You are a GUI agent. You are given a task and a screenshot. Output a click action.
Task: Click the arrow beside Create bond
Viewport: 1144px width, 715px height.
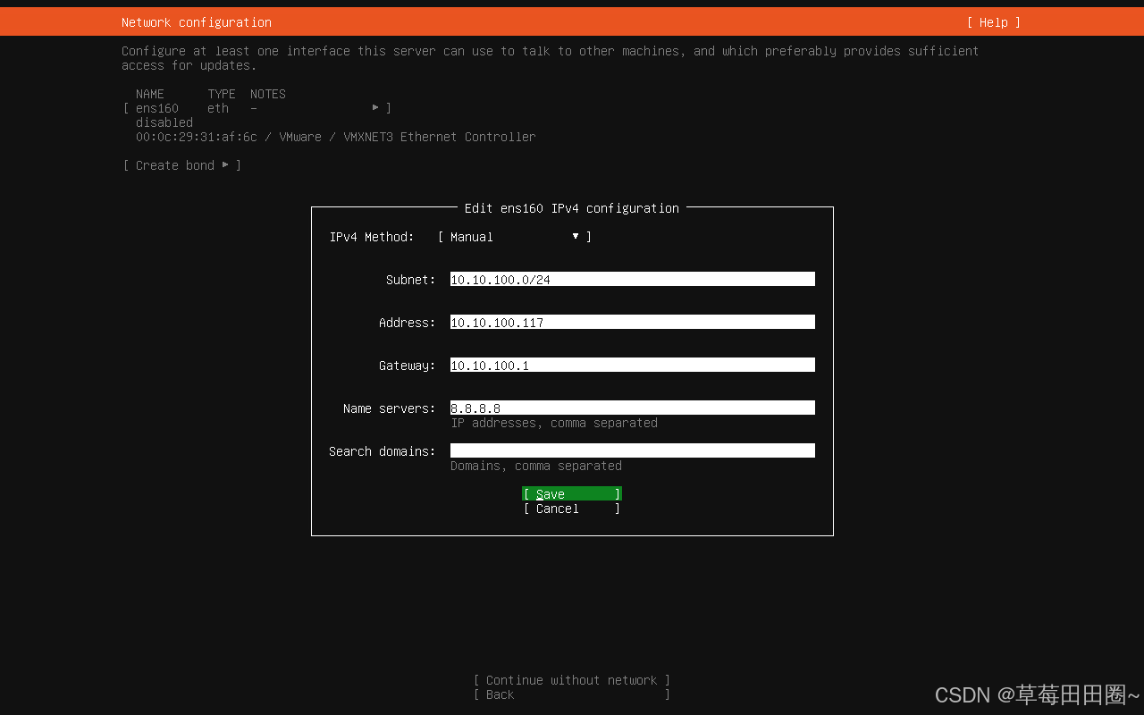pyautogui.click(x=225, y=165)
